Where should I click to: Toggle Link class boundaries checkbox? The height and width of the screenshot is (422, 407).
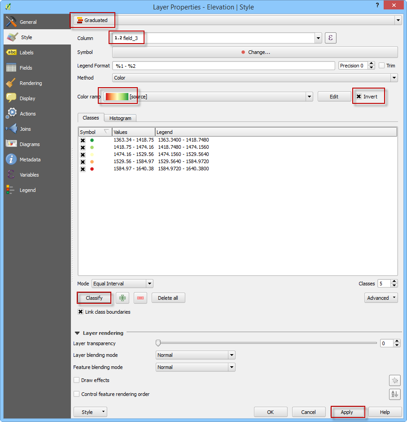coord(81,312)
